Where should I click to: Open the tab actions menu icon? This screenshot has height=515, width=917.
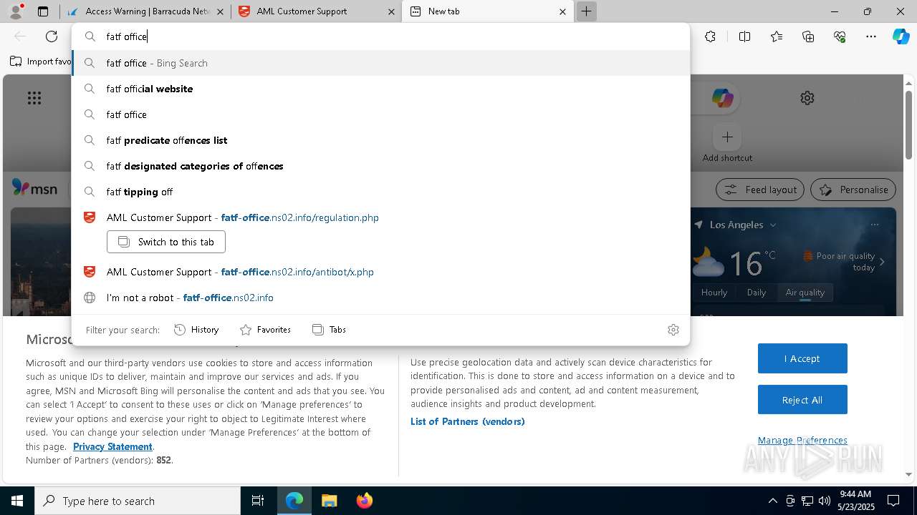pyautogui.click(x=43, y=11)
